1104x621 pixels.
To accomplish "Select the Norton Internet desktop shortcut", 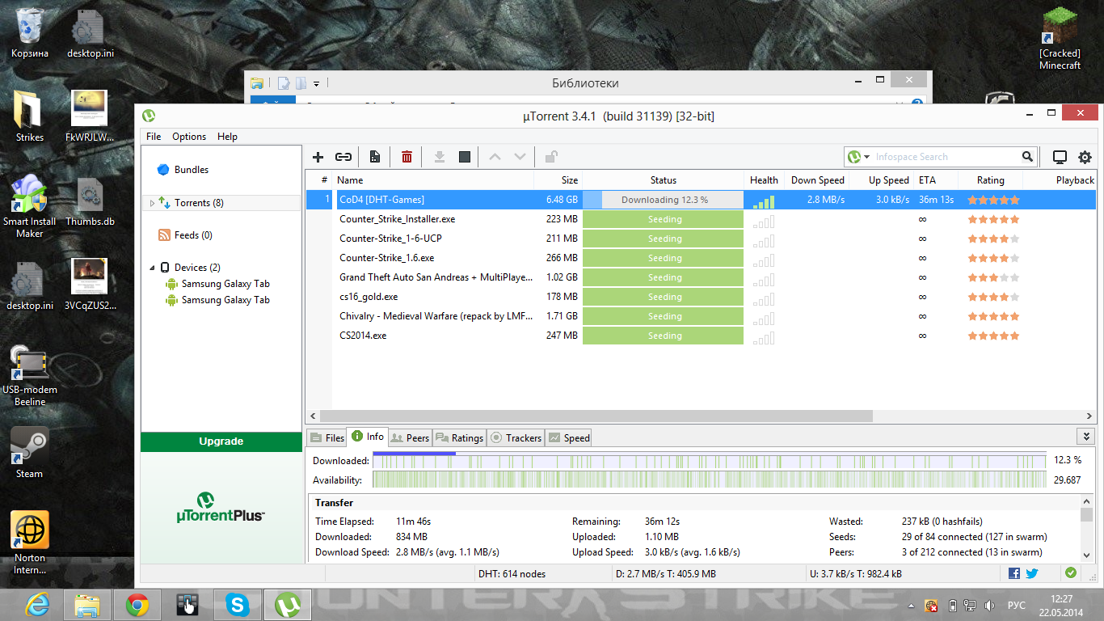I will click(x=30, y=543).
